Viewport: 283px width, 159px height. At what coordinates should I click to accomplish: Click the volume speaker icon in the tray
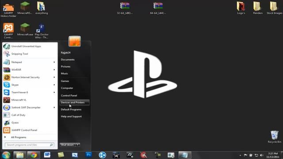(262, 155)
